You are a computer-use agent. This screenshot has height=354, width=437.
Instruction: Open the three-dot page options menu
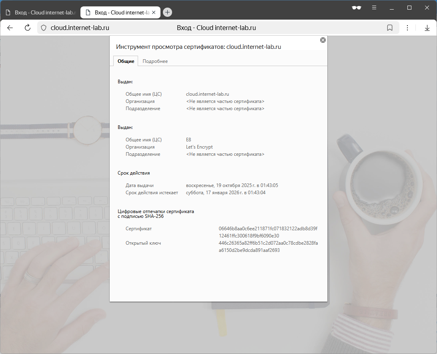[407, 28]
